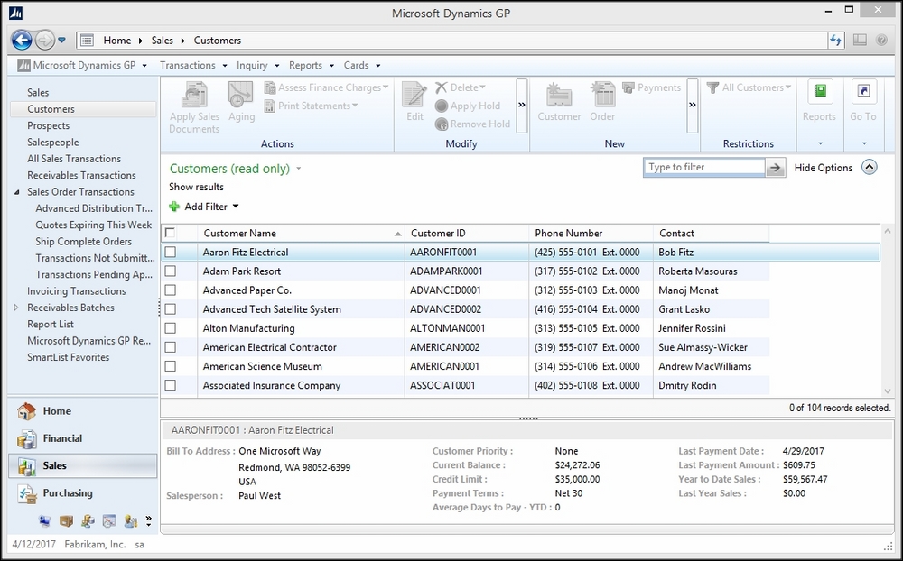Screen dimensions: 903x561
Task: Click the filter go arrow button
Action: point(775,168)
